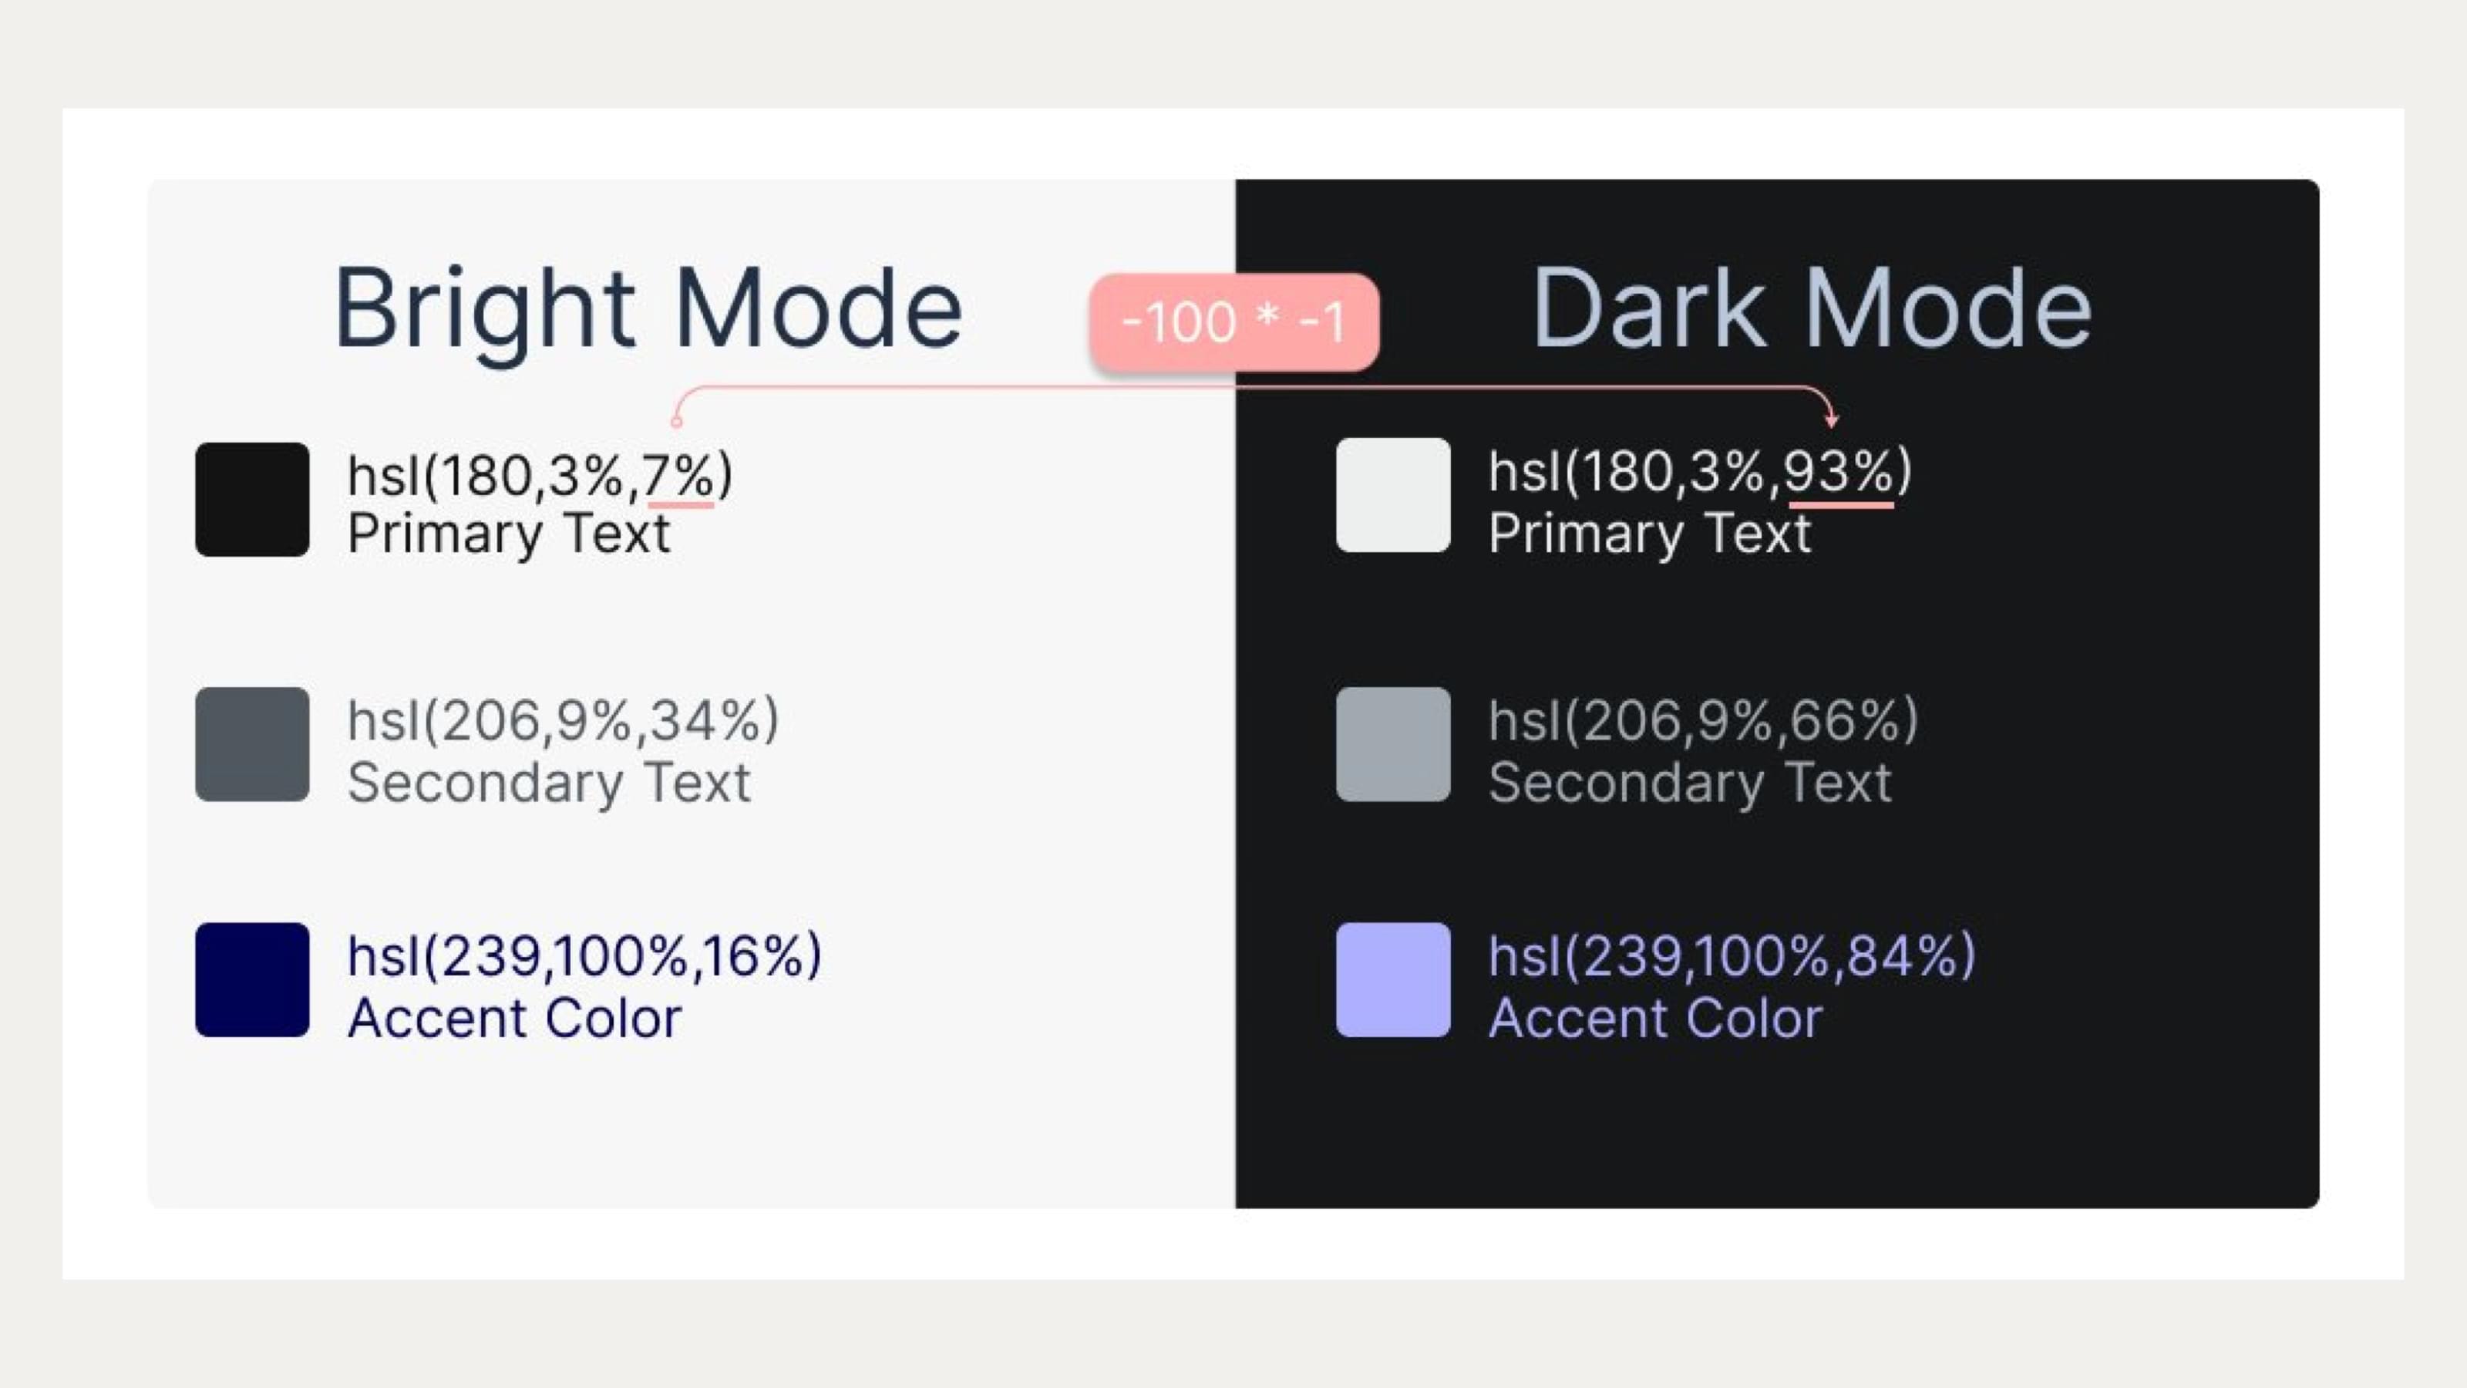Screen dimensions: 2467x1388
Task: Select the hsl(206,9%,34%) color value
Action: (563, 720)
